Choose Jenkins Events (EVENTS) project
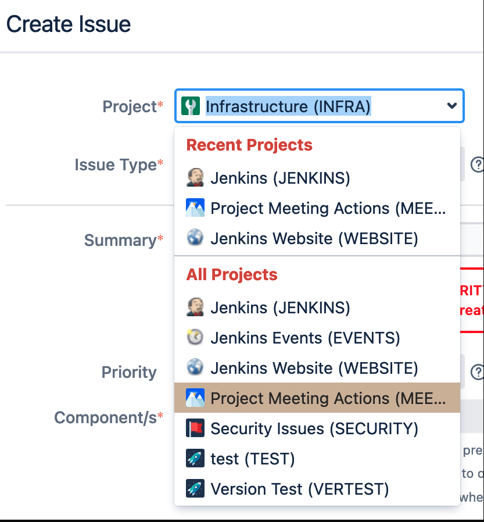 [317, 338]
